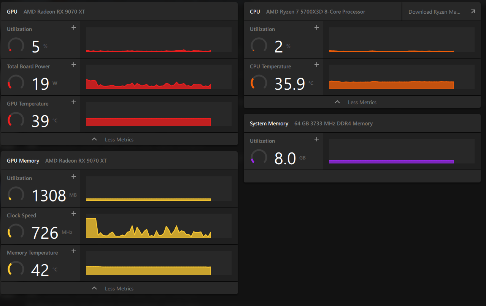This screenshot has width=486, height=306.
Task: Click the Total Board Power label
Action: click(x=29, y=67)
